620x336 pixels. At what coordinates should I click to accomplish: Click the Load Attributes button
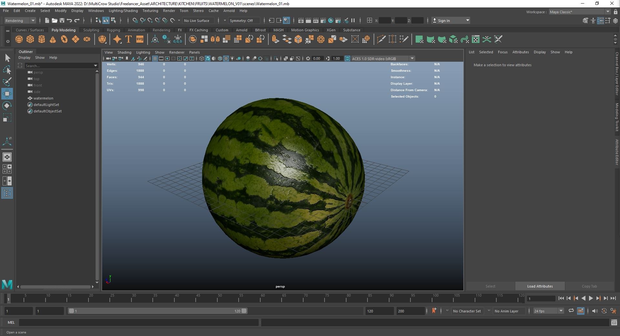point(540,286)
